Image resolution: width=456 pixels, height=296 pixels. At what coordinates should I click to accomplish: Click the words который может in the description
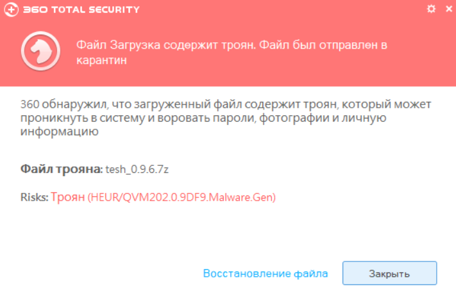pos(387,104)
